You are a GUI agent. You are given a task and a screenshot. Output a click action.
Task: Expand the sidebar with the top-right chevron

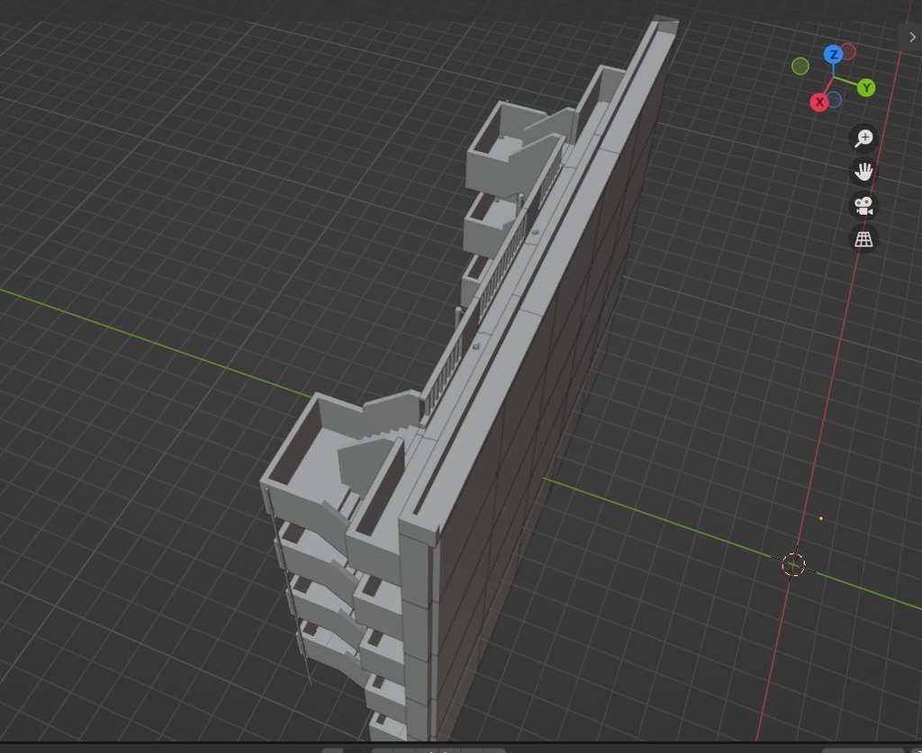[x=911, y=37]
